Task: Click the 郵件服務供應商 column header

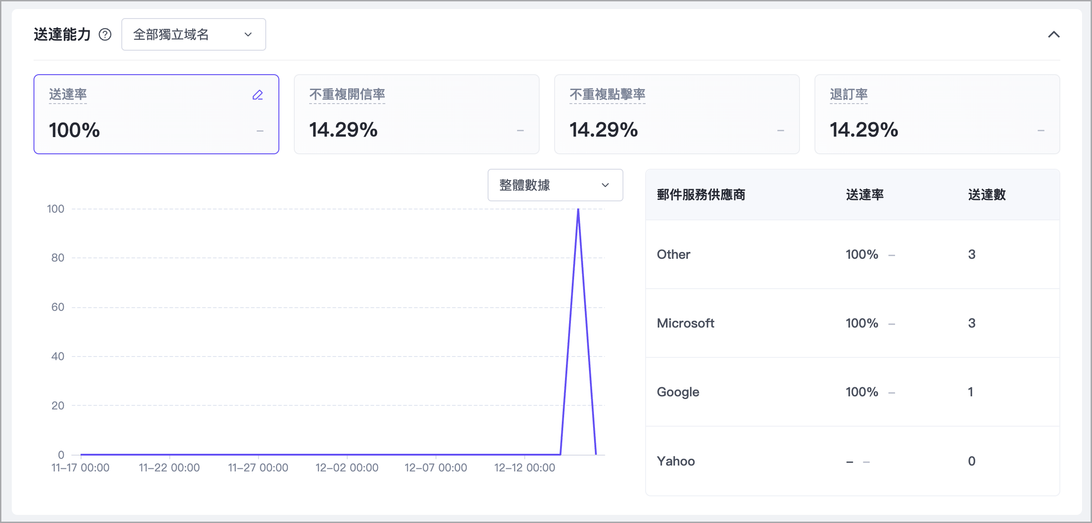Action: coord(701,195)
